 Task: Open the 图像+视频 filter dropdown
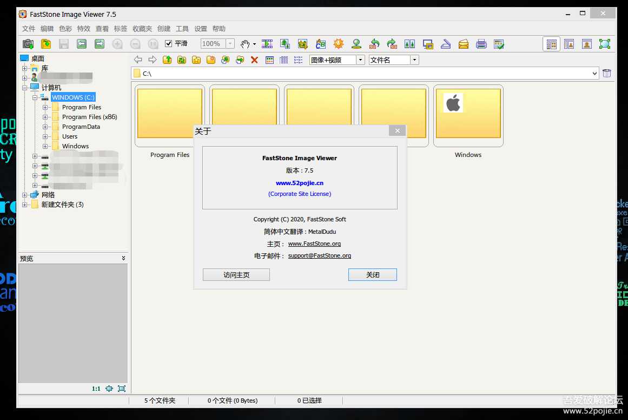coord(360,60)
